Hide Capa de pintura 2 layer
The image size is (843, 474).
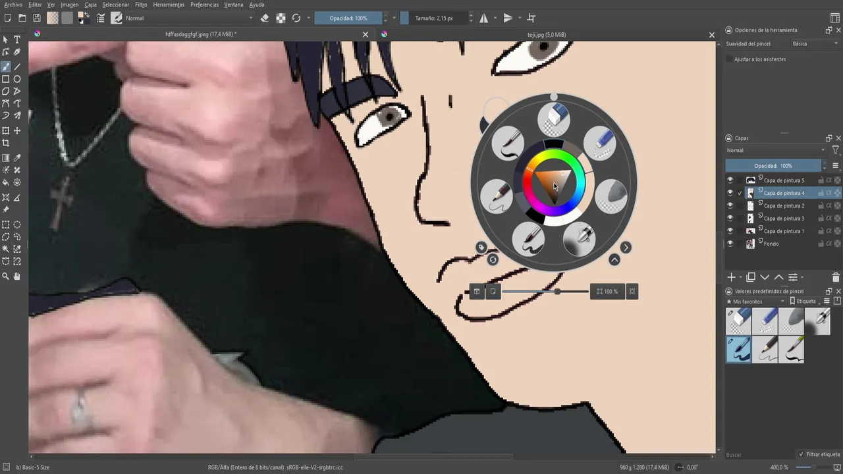point(730,205)
